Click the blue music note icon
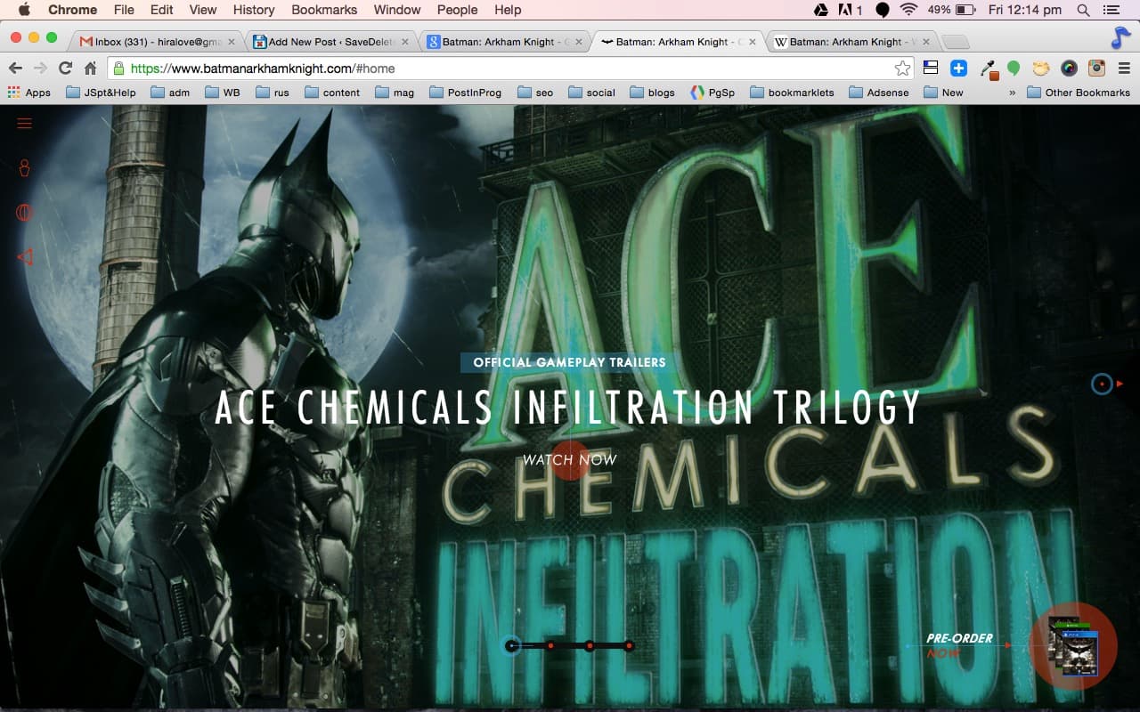This screenshot has height=712, width=1140. (1120, 38)
